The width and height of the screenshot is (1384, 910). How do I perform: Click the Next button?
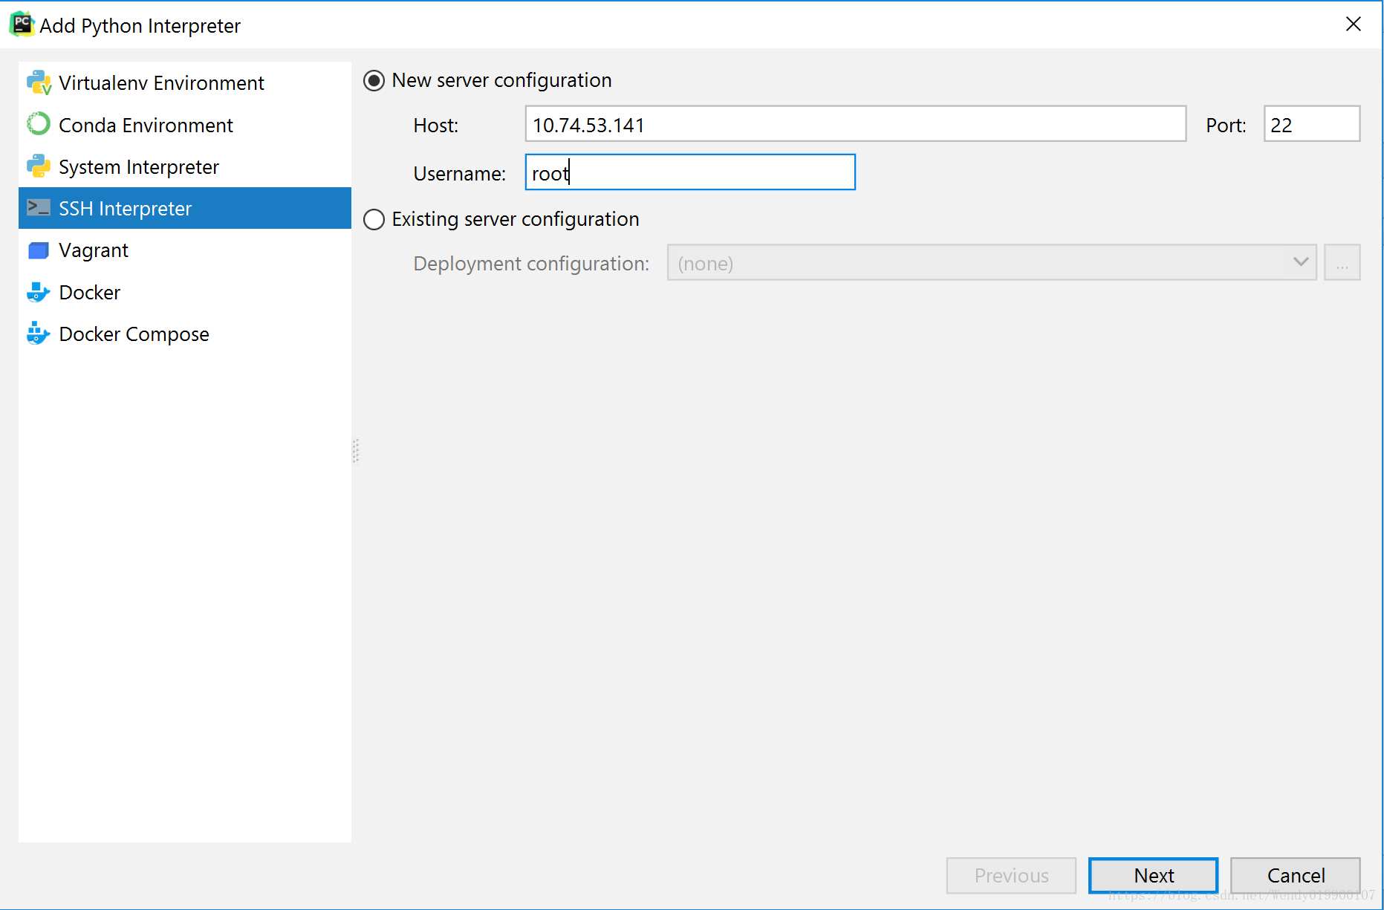[x=1153, y=875]
